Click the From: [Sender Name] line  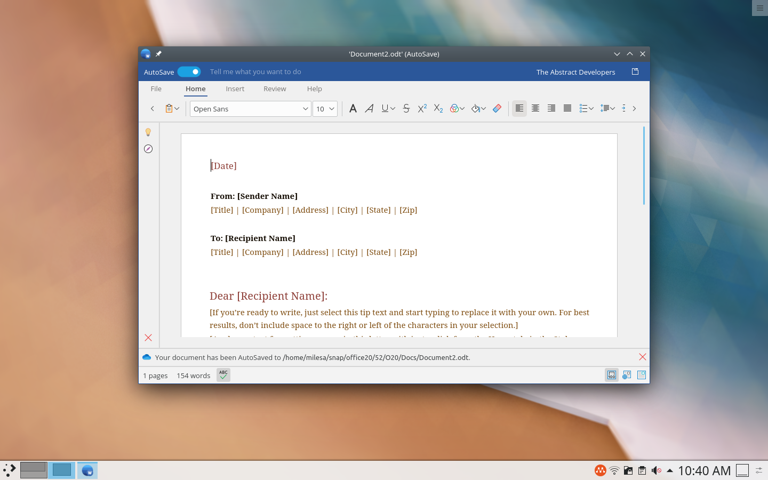pos(254,196)
